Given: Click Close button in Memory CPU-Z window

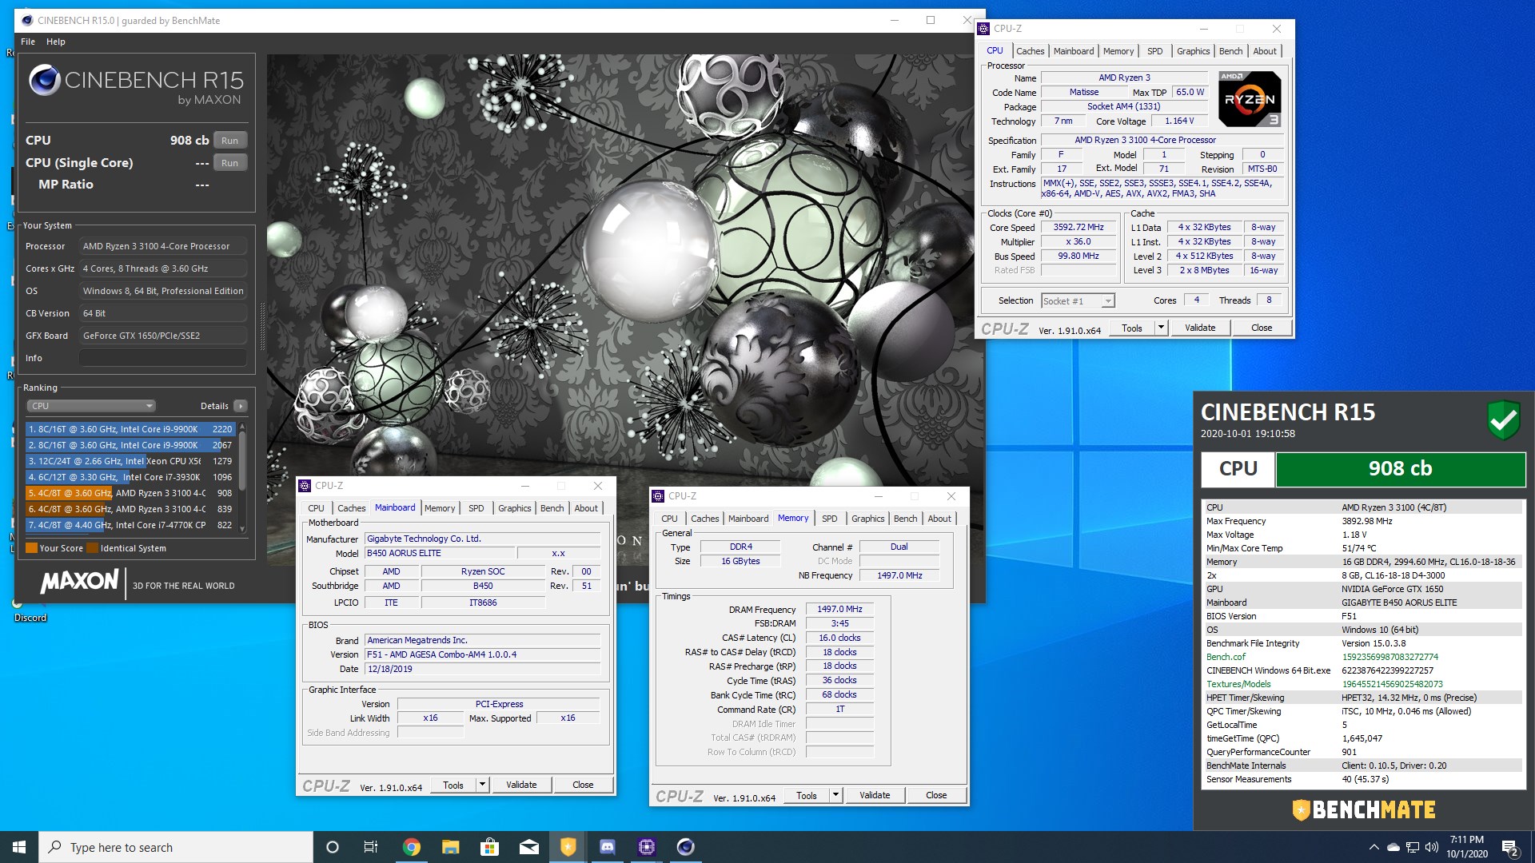Looking at the screenshot, I should point(936,795).
